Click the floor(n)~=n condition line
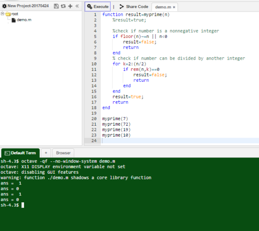 (140, 36)
